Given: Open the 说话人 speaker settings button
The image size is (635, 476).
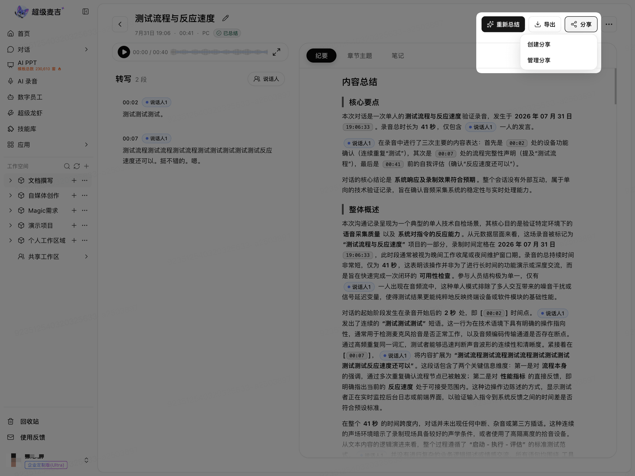Looking at the screenshot, I should pyautogui.click(x=266, y=79).
